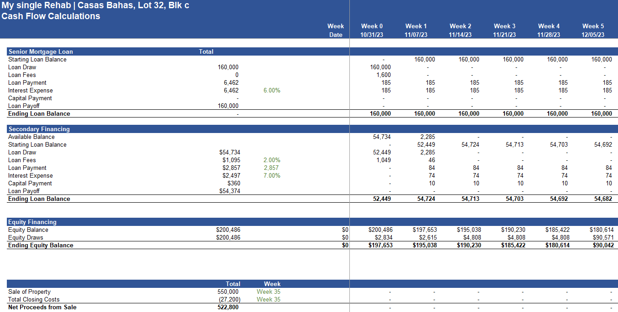The height and width of the screenshot is (312, 618).
Task: Click the 11/14/23 date cell
Action: click(460, 35)
